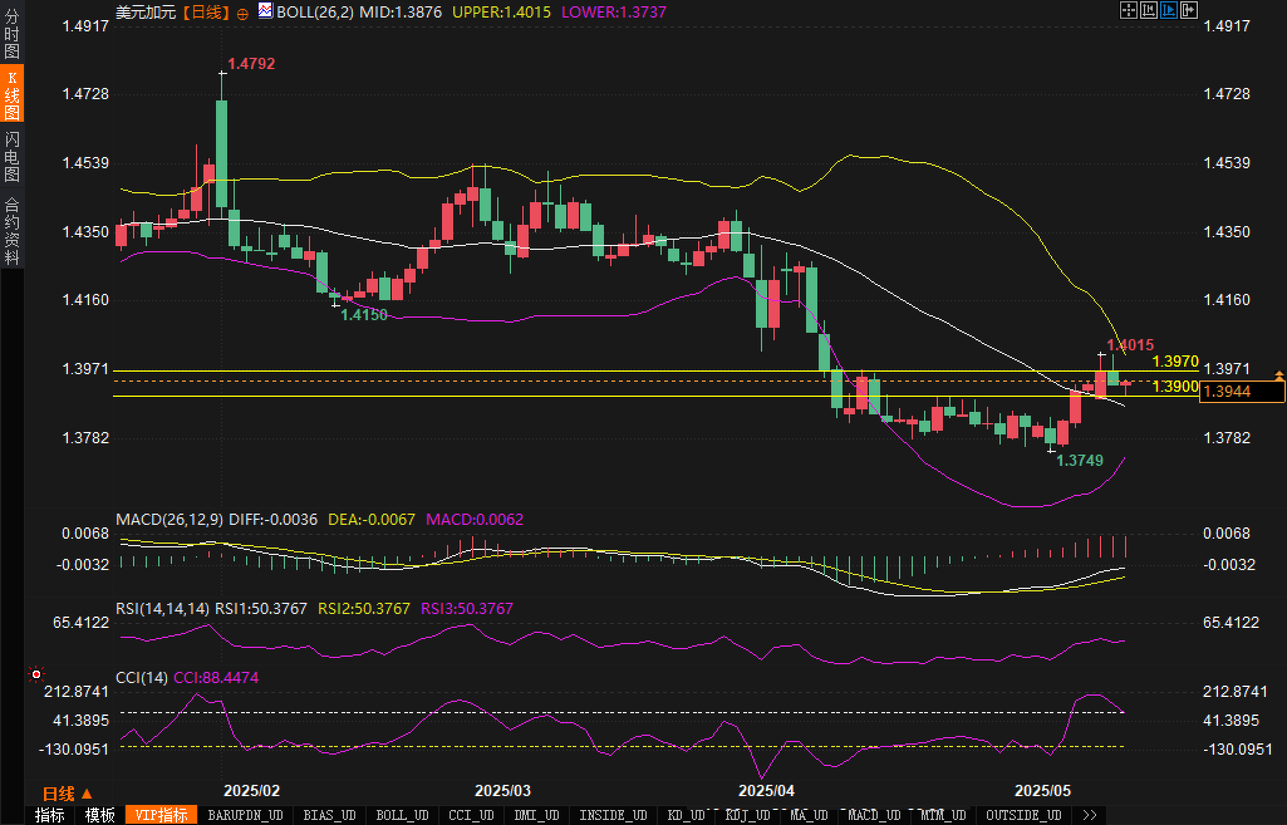
Task: Click the RSI(14,14,14) panel label
Action: pyautogui.click(x=163, y=608)
